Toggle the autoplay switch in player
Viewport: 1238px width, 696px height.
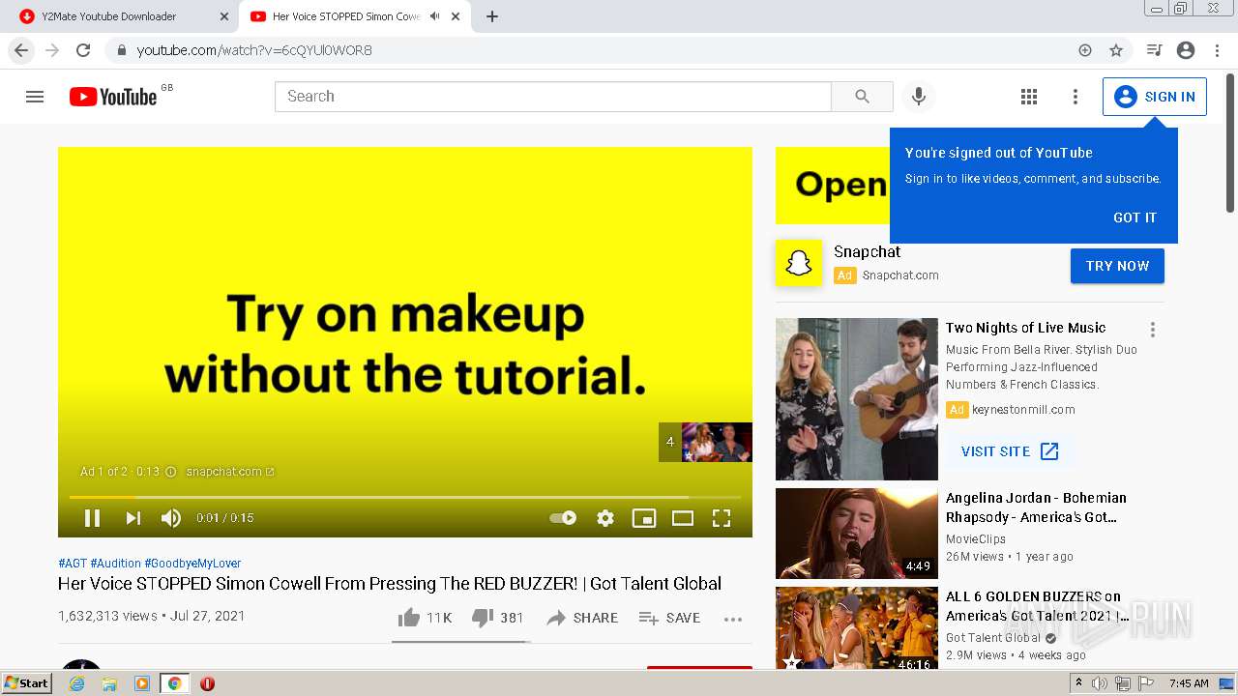(x=563, y=518)
